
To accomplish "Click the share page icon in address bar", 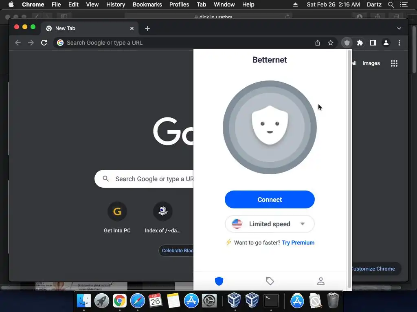I will [318, 43].
